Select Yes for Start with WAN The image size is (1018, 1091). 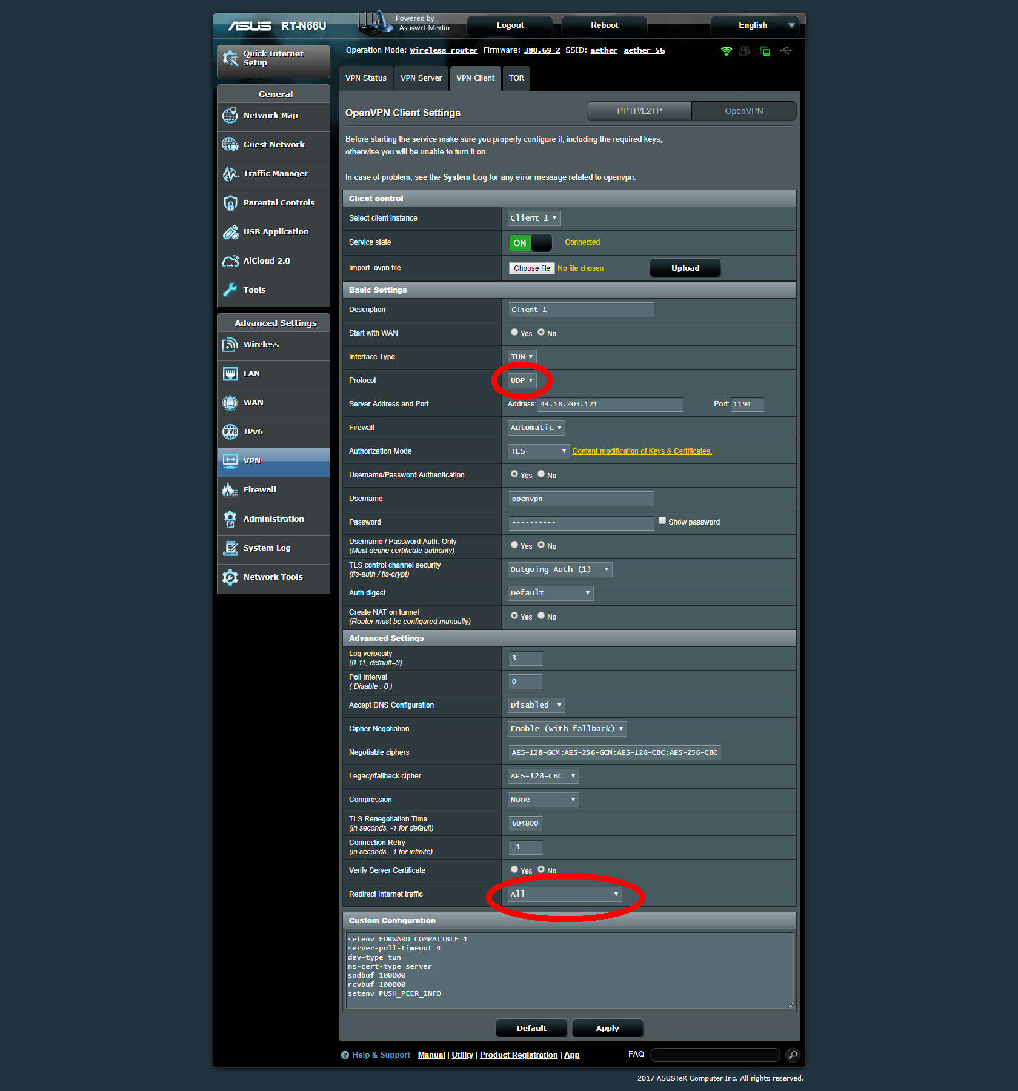tap(514, 333)
